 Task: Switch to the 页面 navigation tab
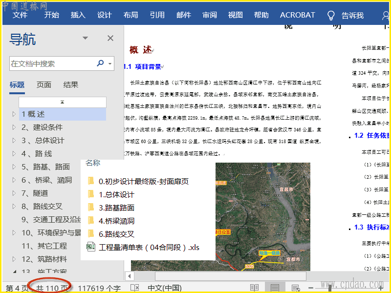44,84
